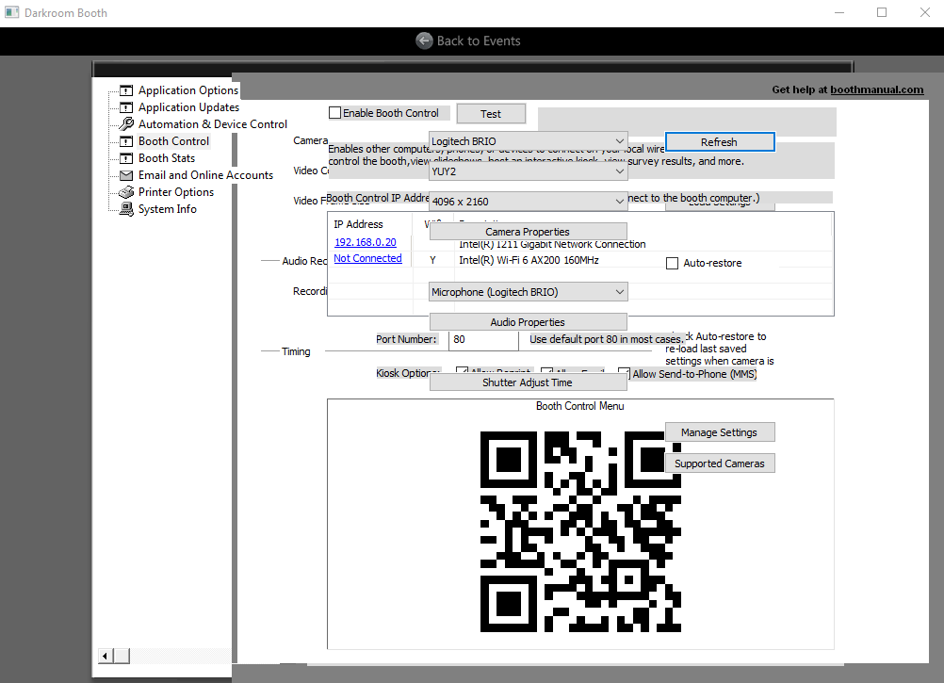Click the Darkroom Booth title bar app icon
The height and width of the screenshot is (683, 944).
click(x=11, y=12)
